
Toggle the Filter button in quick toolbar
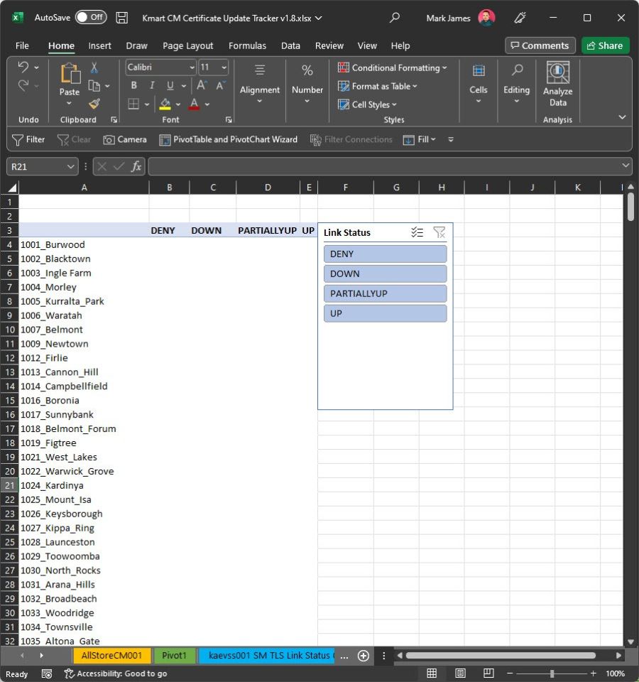coord(28,140)
